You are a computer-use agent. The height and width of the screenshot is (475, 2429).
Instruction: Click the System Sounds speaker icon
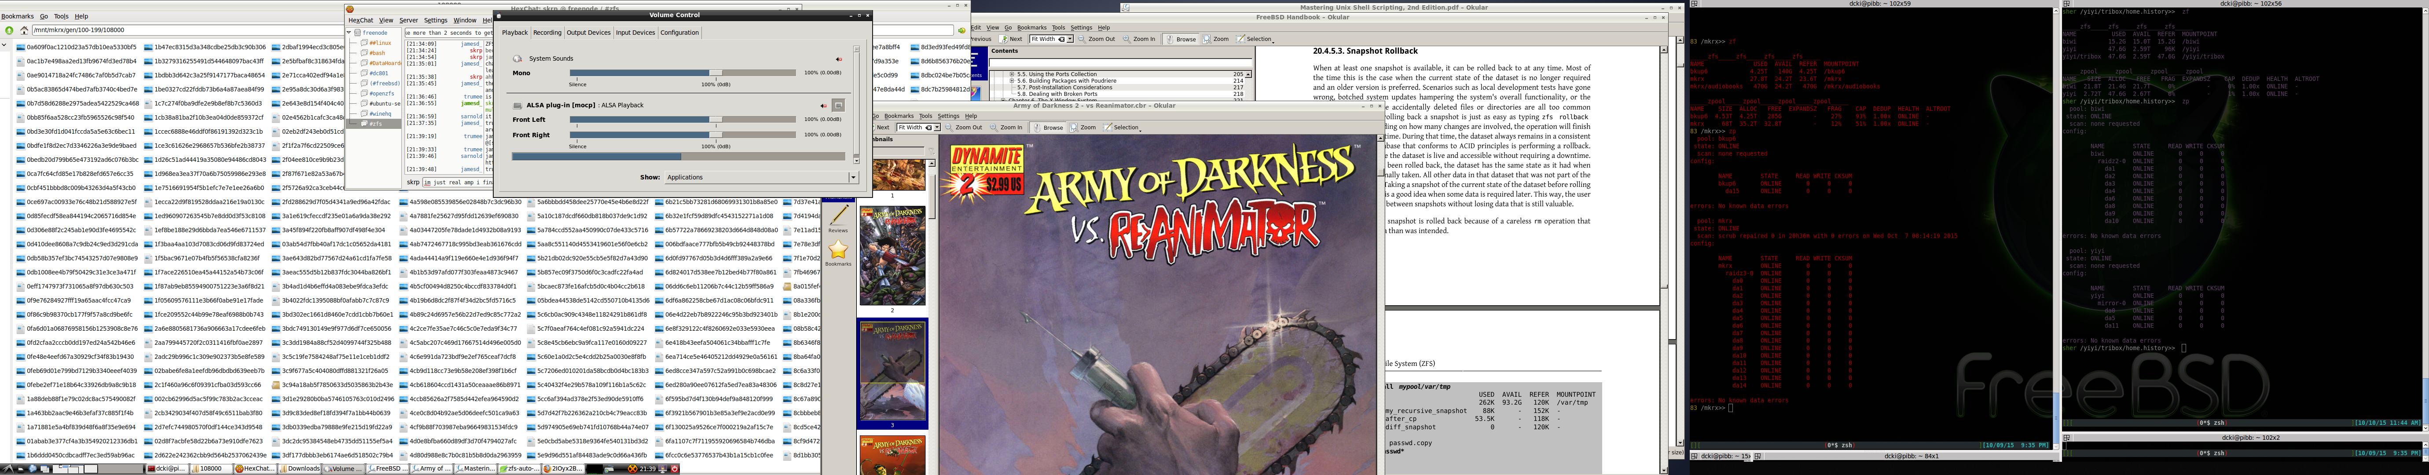pyautogui.click(x=517, y=58)
